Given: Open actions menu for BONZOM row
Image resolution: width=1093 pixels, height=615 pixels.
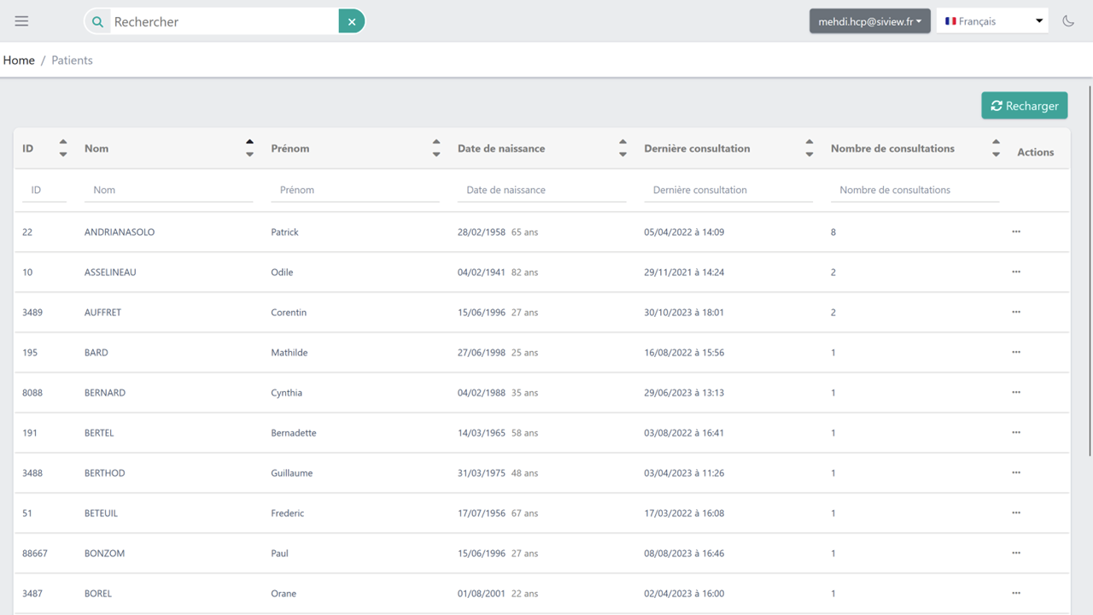Looking at the screenshot, I should pos(1016,553).
